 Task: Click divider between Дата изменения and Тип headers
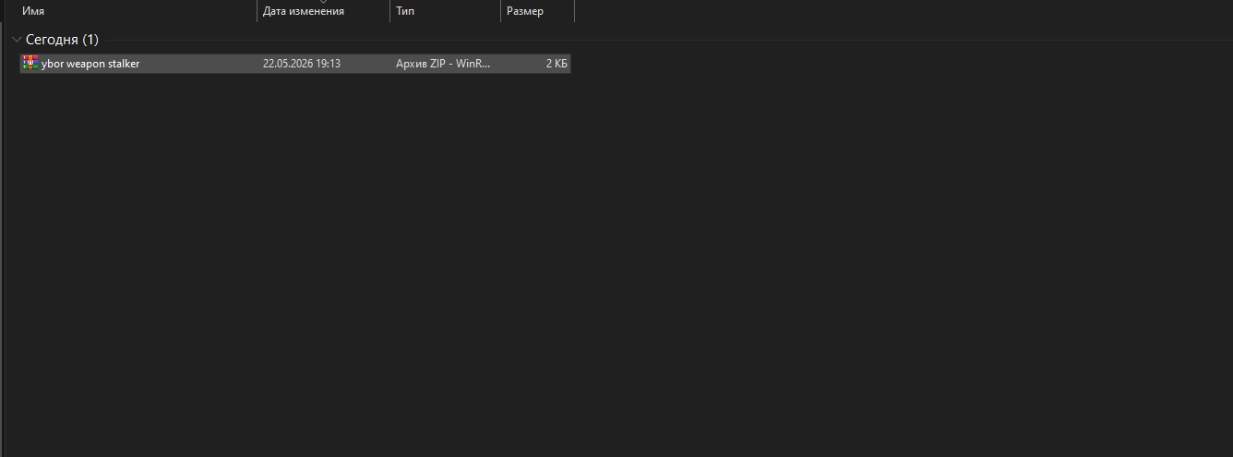(389, 11)
